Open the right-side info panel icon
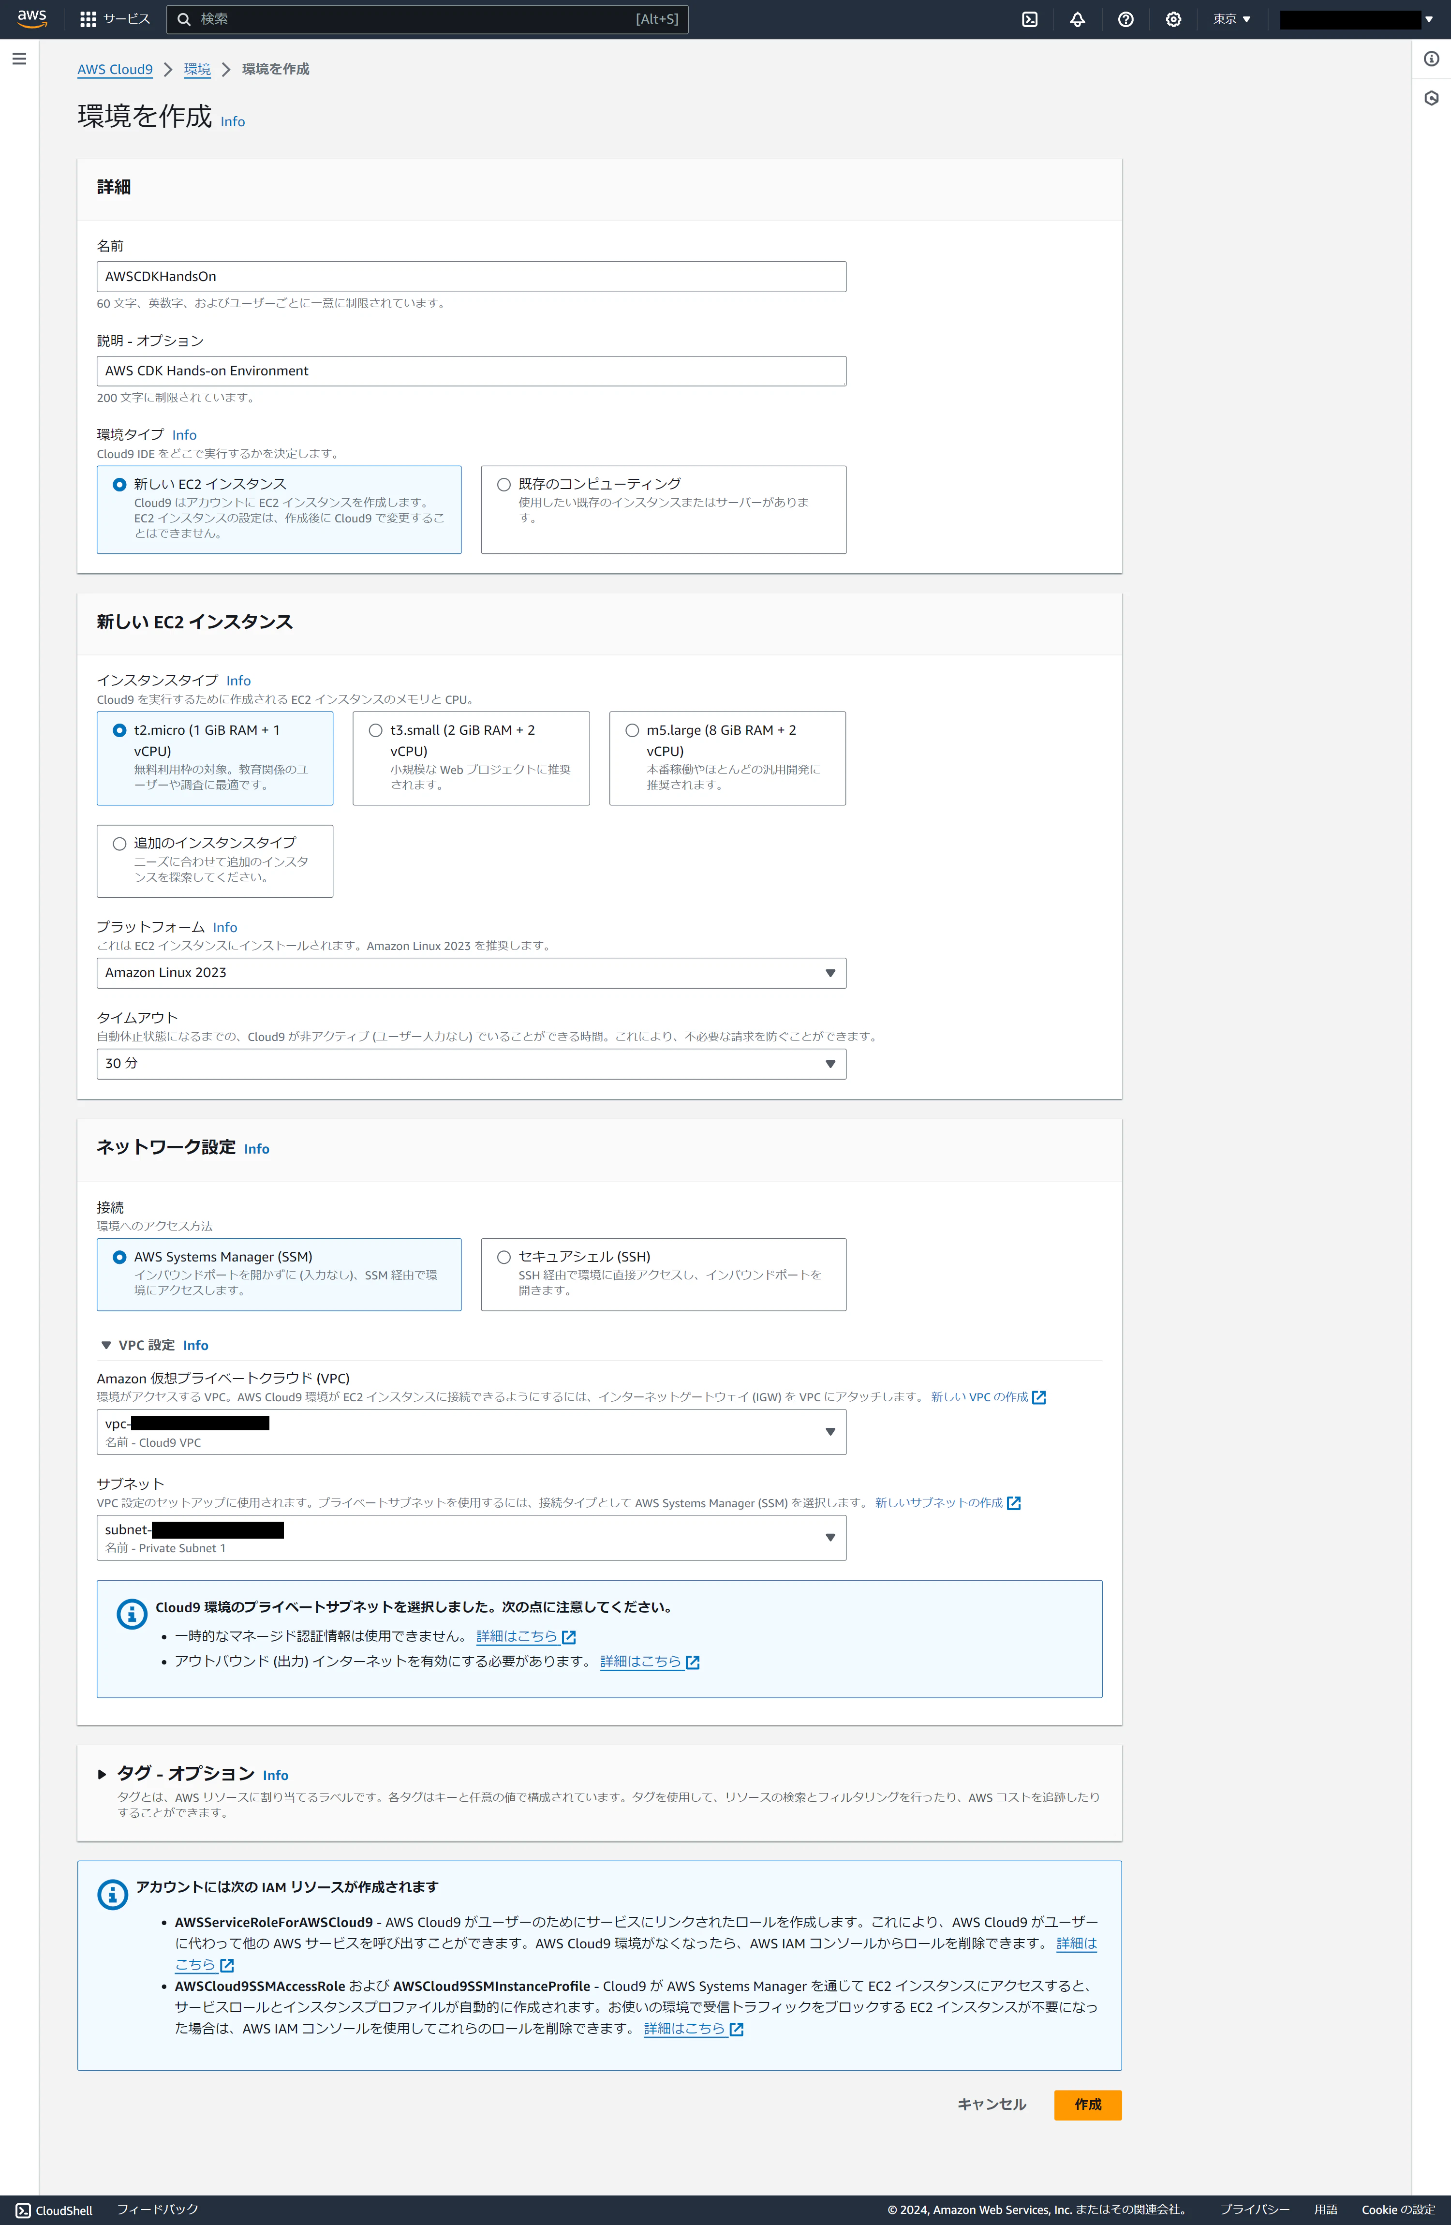This screenshot has width=1451, height=2225. tap(1431, 59)
